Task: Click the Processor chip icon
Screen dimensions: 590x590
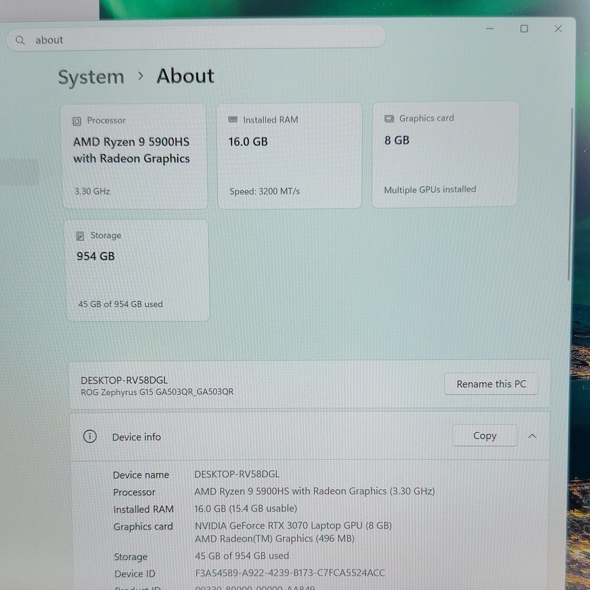Action: pos(77,121)
